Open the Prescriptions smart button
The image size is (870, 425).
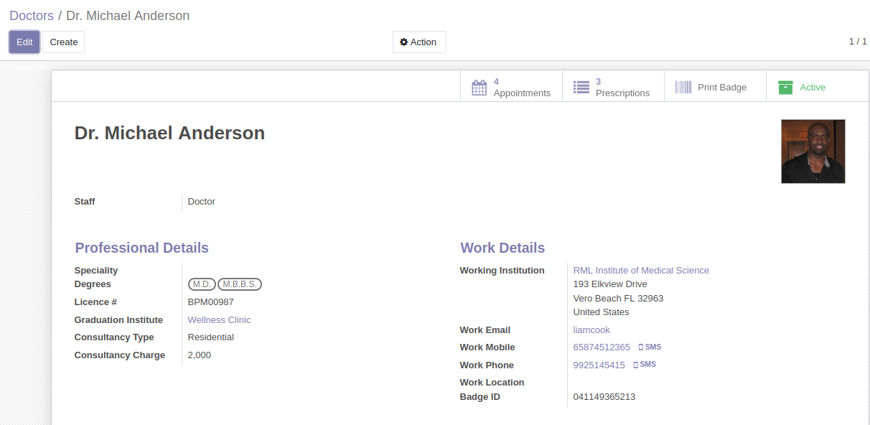[x=614, y=86]
